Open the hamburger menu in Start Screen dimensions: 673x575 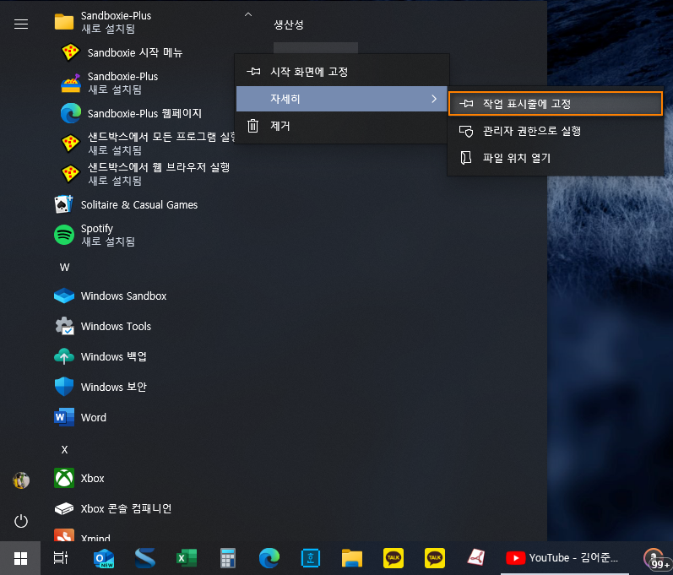(x=21, y=24)
